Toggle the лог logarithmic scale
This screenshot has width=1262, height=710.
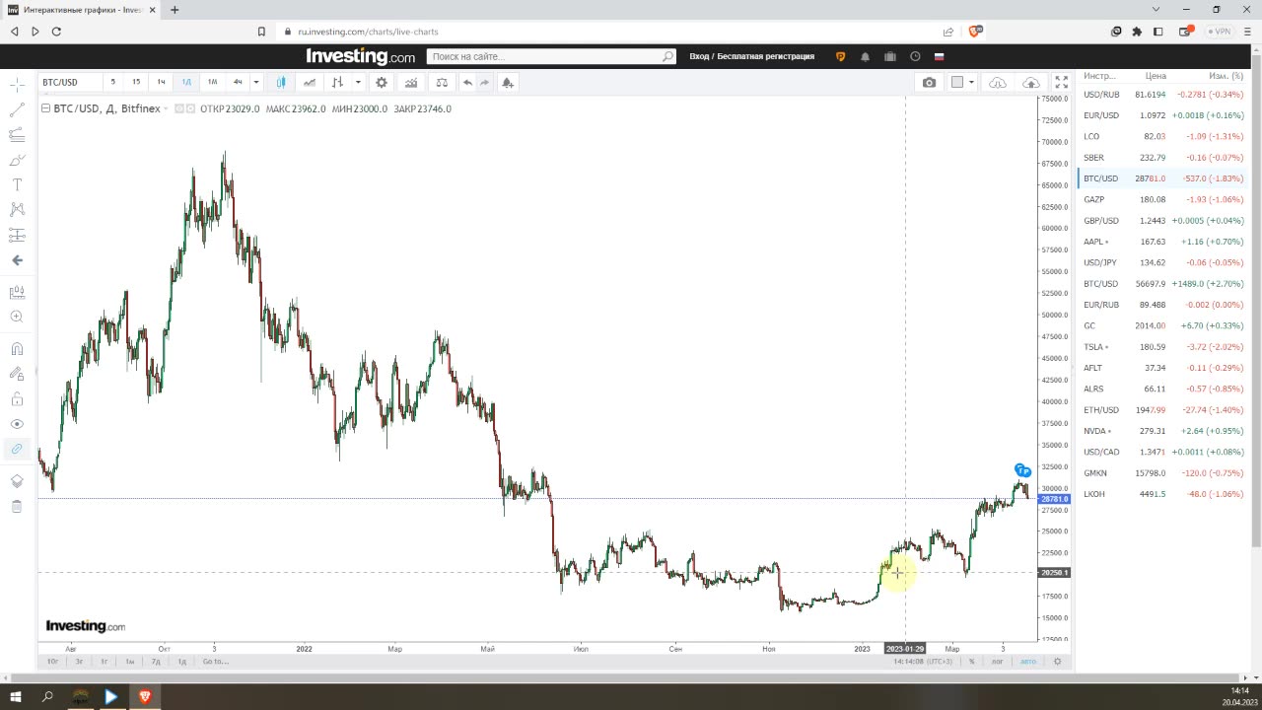click(997, 661)
